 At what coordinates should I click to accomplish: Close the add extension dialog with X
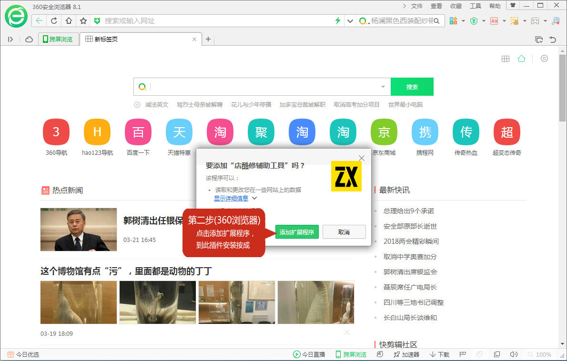coord(361,158)
